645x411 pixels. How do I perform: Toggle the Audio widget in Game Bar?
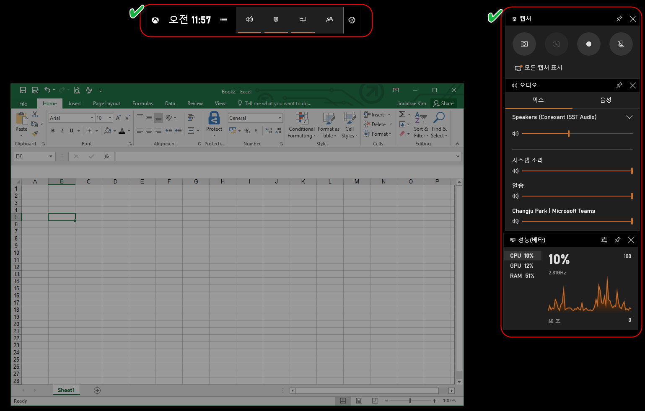(249, 20)
